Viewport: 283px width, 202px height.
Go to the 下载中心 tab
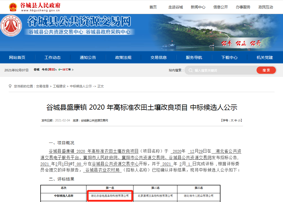coord(229,57)
